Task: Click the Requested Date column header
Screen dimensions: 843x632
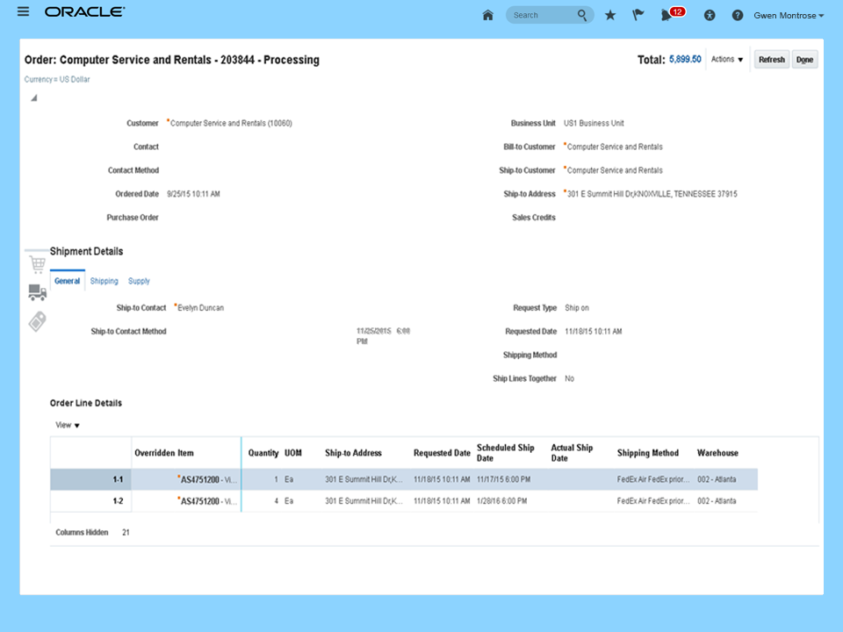Action: [x=442, y=453]
